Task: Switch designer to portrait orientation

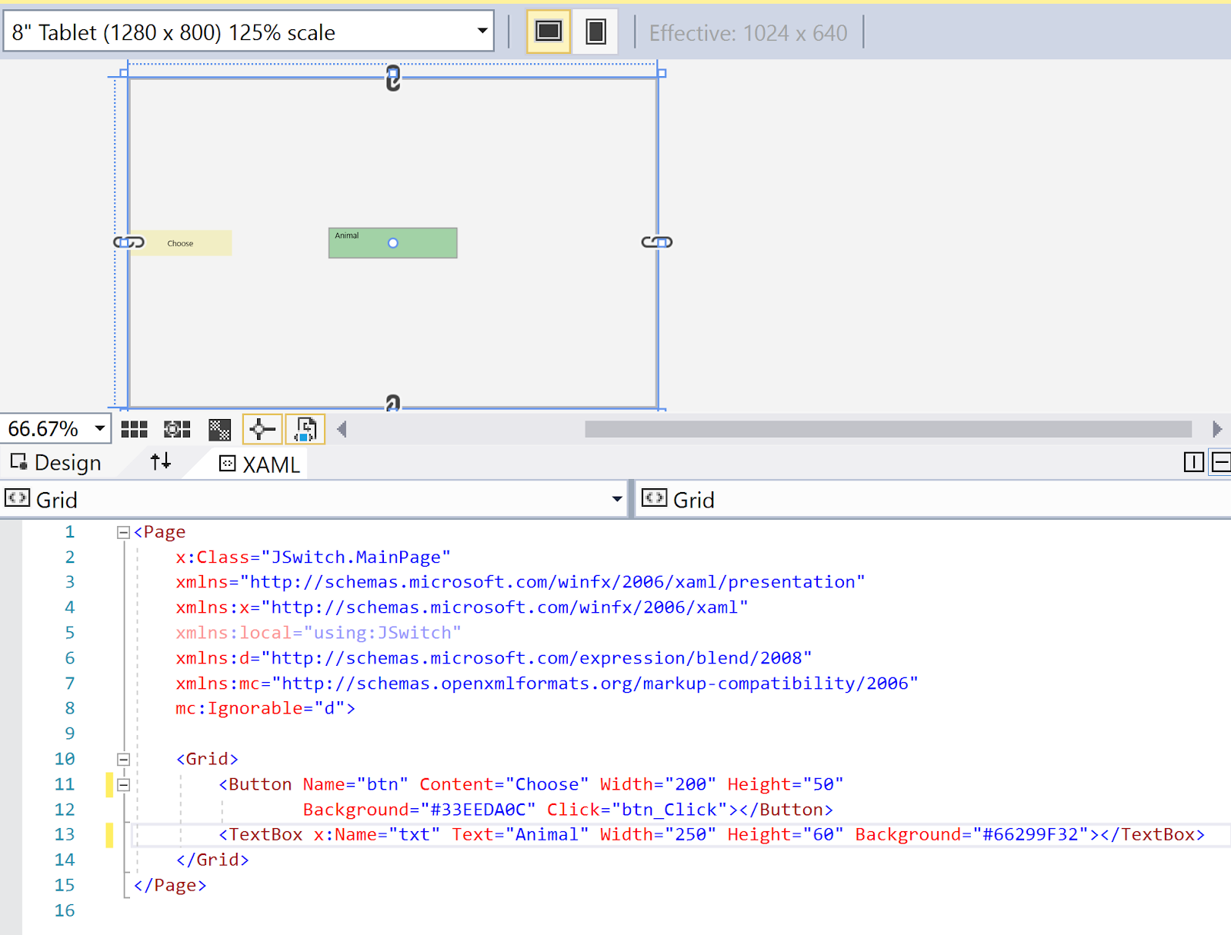Action: click(x=596, y=32)
